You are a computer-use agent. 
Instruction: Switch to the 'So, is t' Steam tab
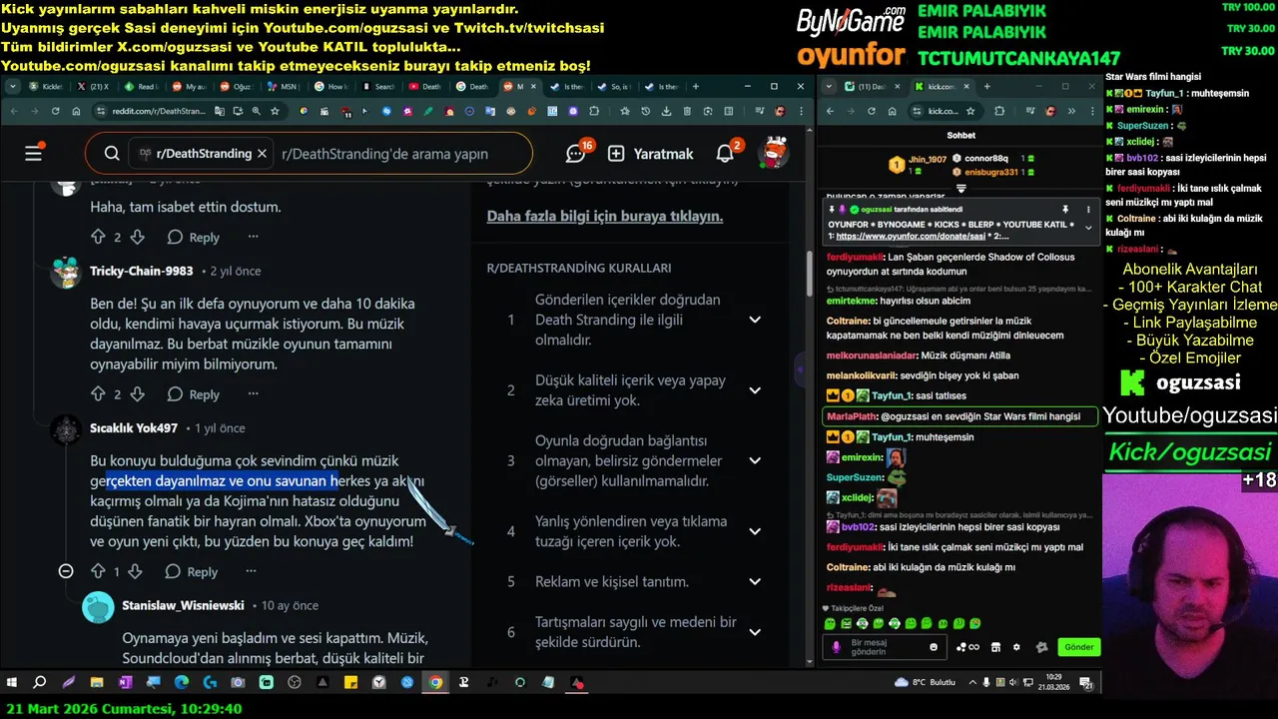click(616, 87)
